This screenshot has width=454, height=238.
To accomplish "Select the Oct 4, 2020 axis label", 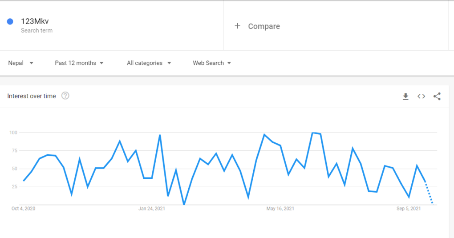I will pos(23,209).
